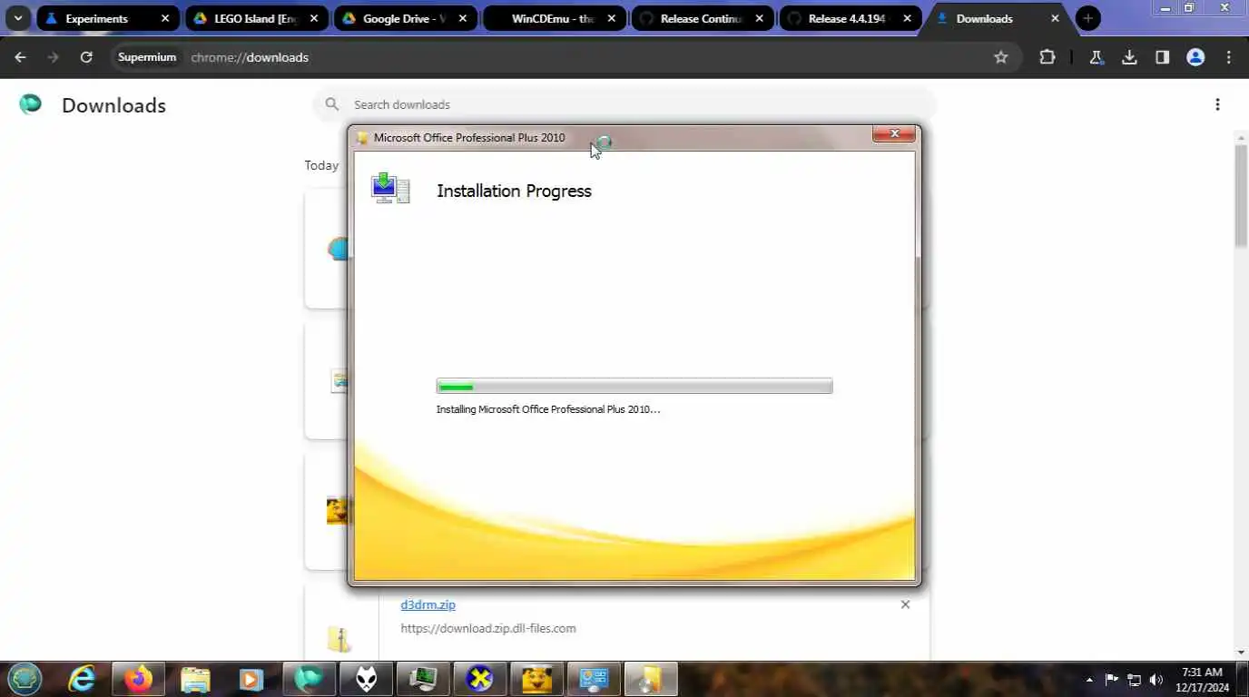Viewport: 1249px width, 697px height.
Task: Click the download.zip.dll-files.com source URL
Action: (488, 628)
